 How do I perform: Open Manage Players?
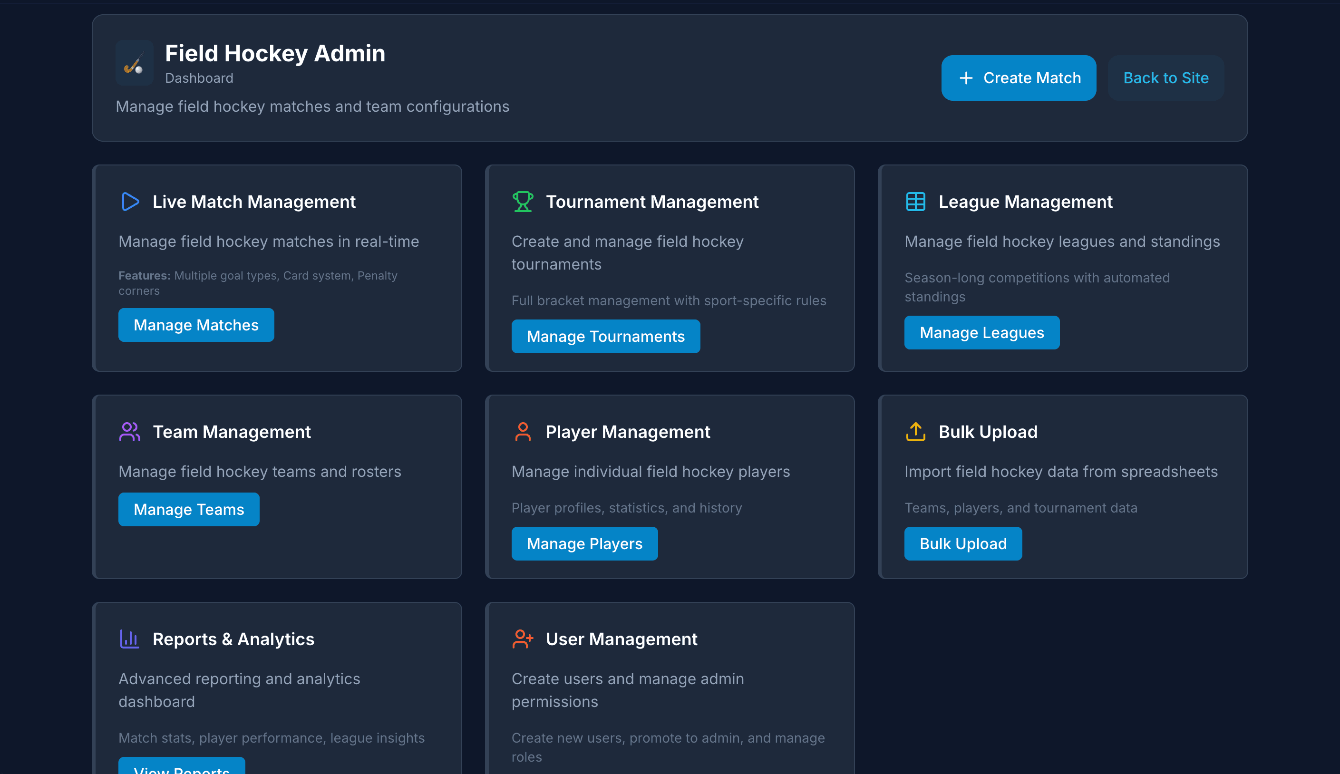(584, 544)
